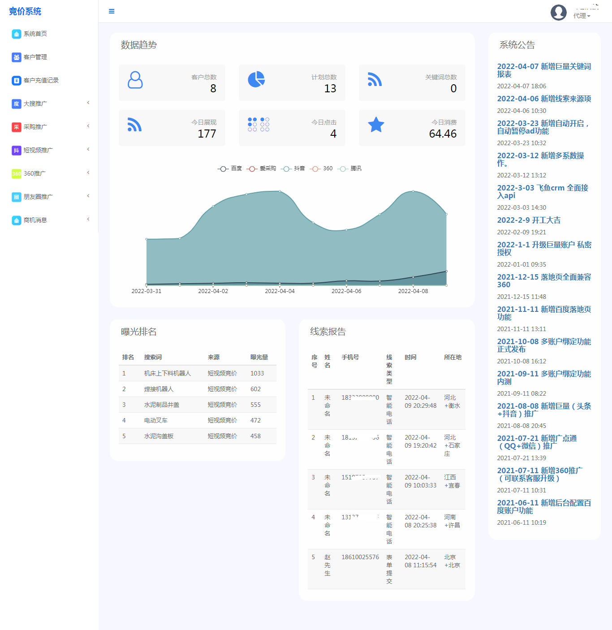
Task: Select 电动叉车 ranking row
Action: pos(198,420)
